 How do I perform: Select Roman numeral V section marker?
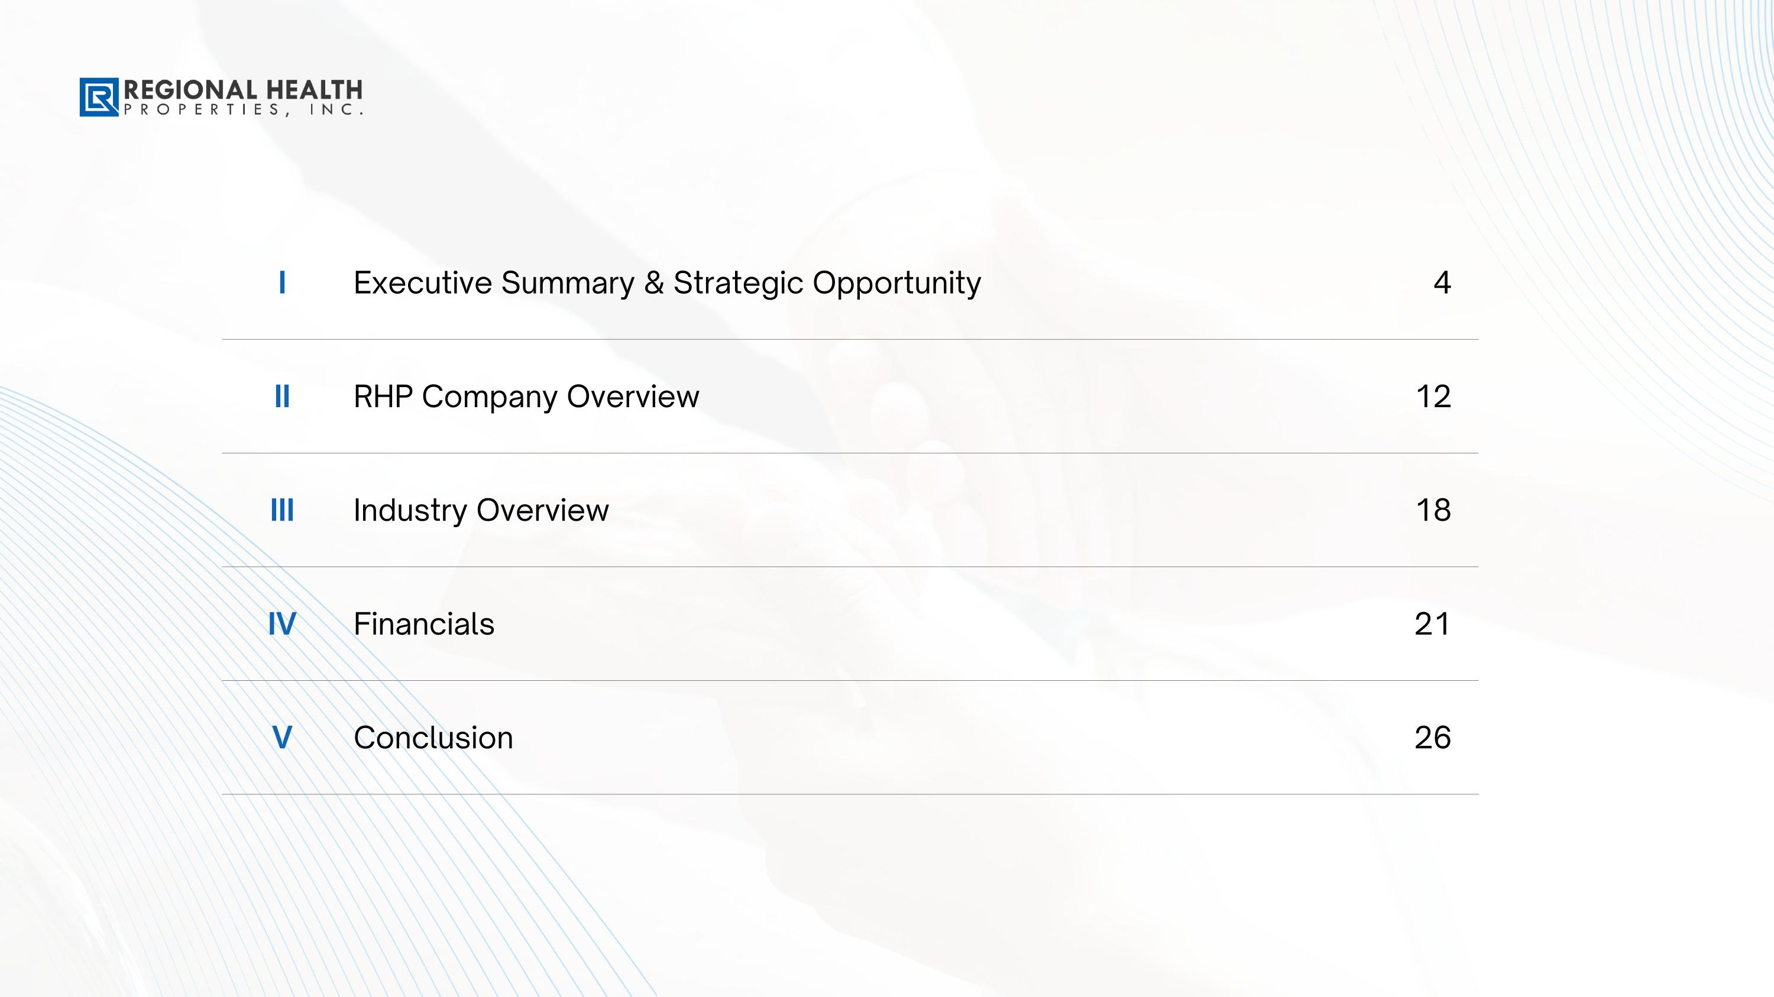pyautogui.click(x=281, y=738)
